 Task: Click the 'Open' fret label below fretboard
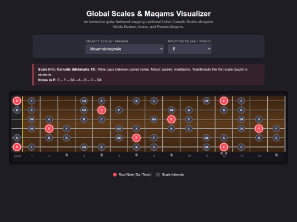click(x=17, y=156)
